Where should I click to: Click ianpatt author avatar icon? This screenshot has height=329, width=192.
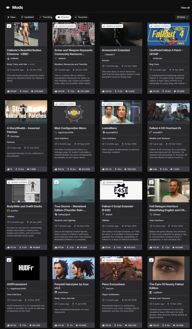point(103,214)
